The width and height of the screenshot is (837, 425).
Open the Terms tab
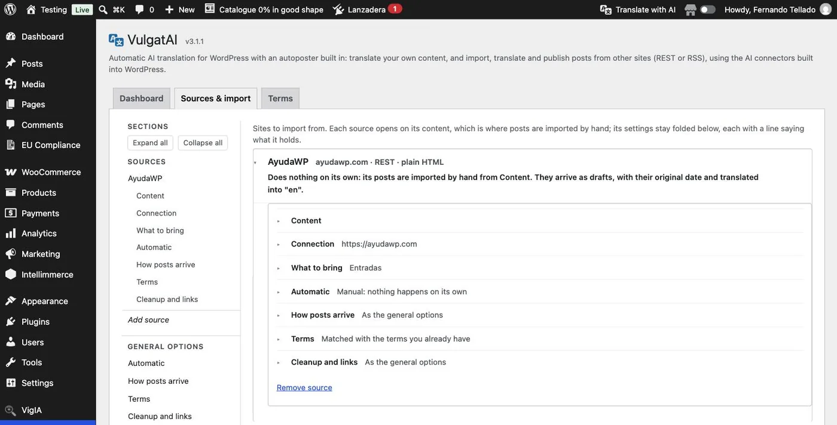click(x=280, y=98)
